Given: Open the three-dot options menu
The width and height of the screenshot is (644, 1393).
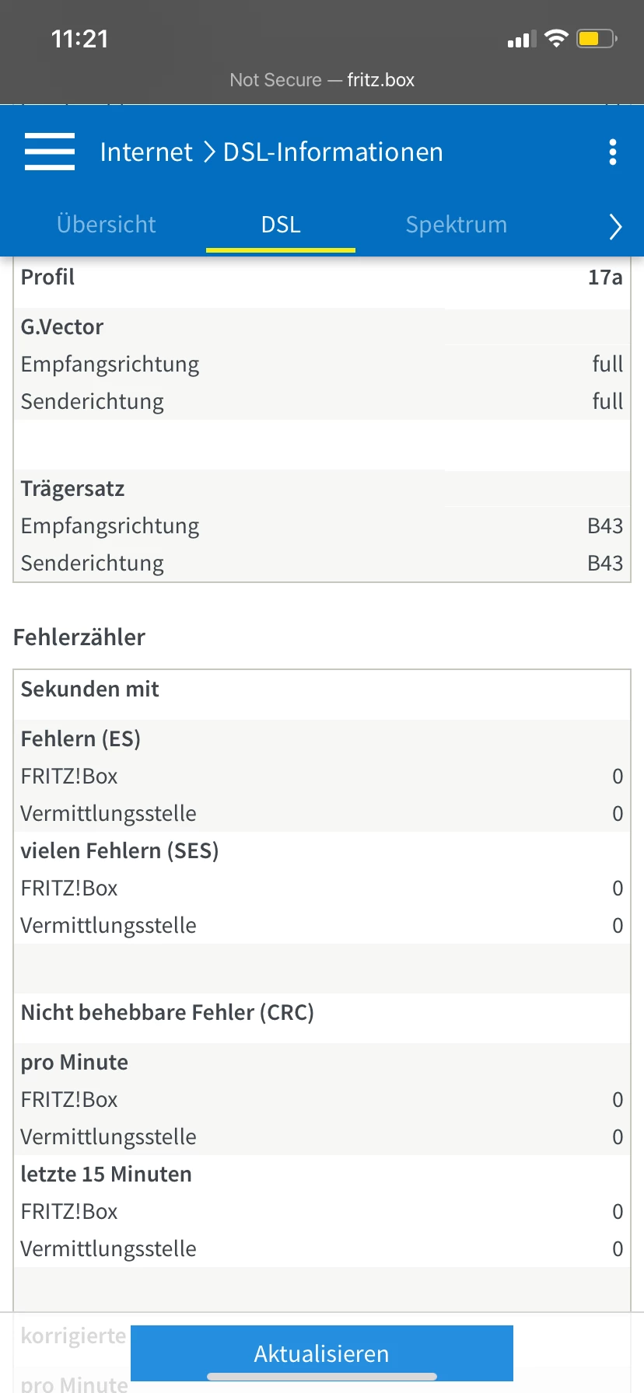Looking at the screenshot, I should coord(613,152).
